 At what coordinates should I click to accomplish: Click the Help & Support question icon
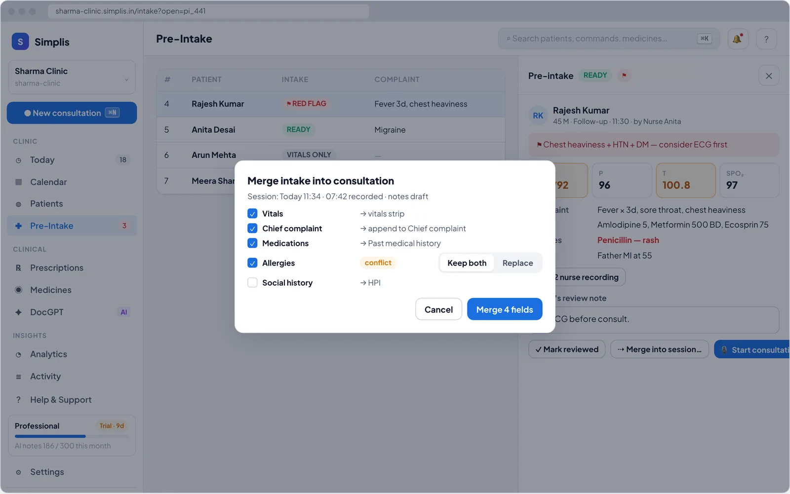[x=19, y=400]
